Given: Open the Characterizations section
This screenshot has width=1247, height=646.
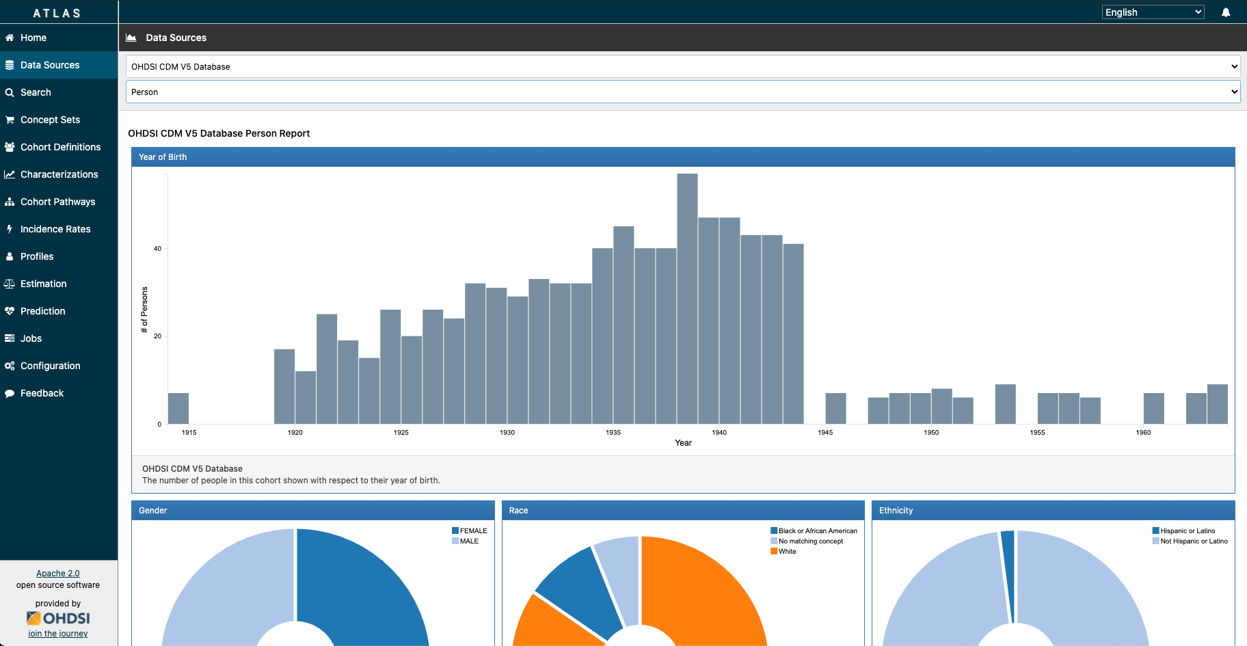Looking at the screenshot, I should 59,174.
